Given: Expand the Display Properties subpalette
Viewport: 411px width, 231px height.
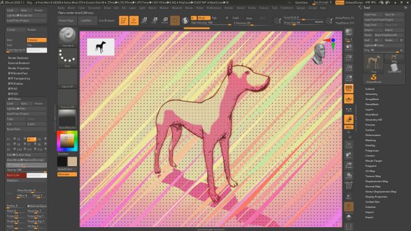Looking at the screenshot, I should [x=376, y=197].
